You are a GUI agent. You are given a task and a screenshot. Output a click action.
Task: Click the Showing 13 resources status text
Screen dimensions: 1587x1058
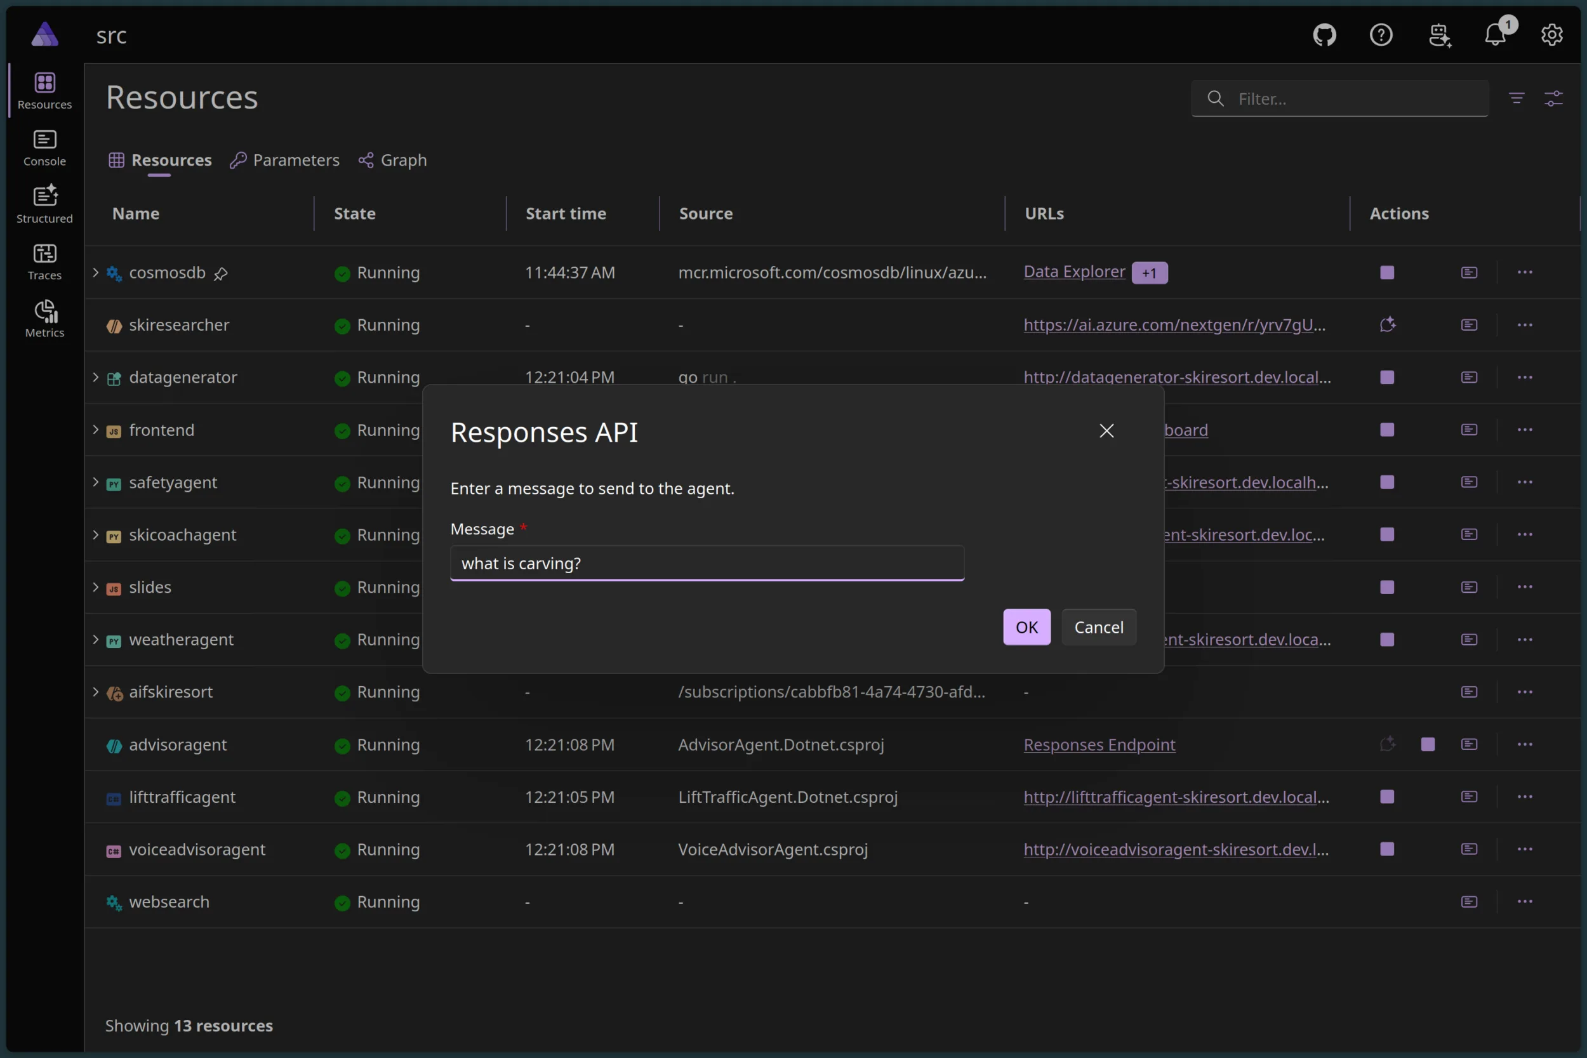click(x=189, y=1026)
